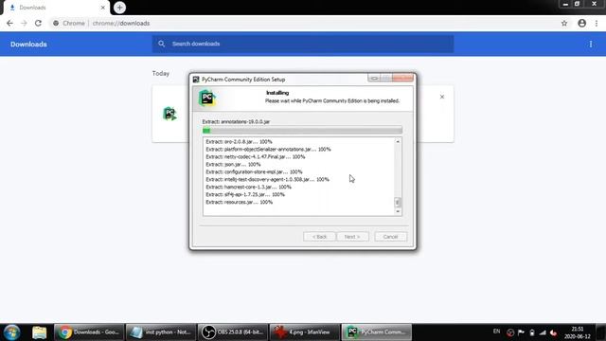The width and height of the screenshot is (606, 341).
Task: Bookmark this page with the star icon
Action: pos(564,23)
